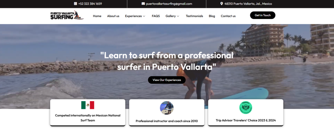
Task: Expand the Gallery dropdown chevron
Action: pos(178,16)
